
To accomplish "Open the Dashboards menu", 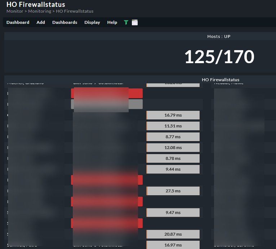I will click(x=64, y=22).
